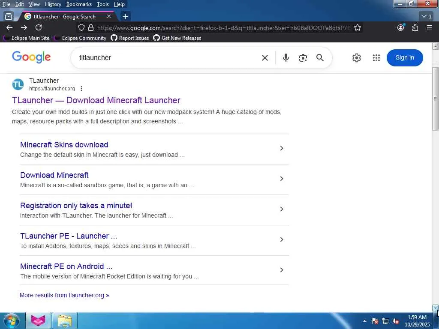Open the Firefox hamburger application menu
439x329 pixels.
(x=430, y=27)
